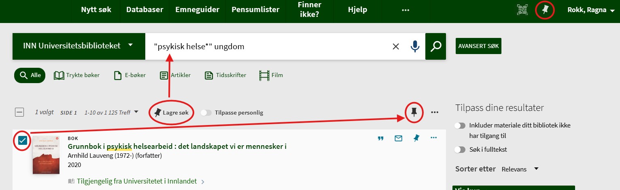620x190 pixels.
Task: Open Databaser menu item
Action: point(145,10)
